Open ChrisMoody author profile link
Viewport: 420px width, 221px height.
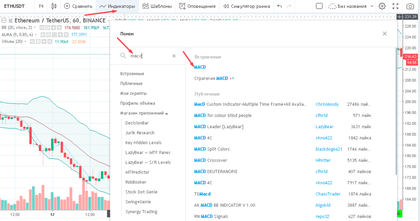[327, 104]
